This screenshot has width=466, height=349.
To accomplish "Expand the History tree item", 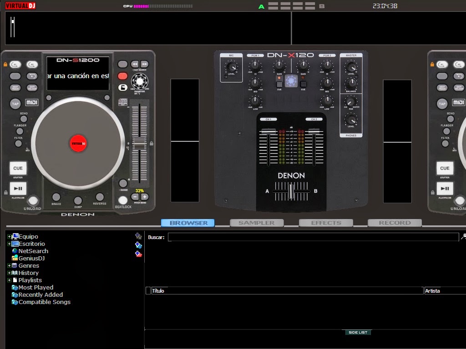I will [x=10, y=273].
